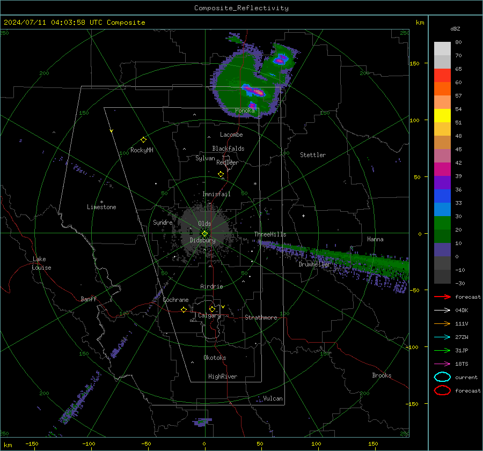Click the -150 tick on bottom axis
The image size is (483, 451).
click(x=32, y=443)
